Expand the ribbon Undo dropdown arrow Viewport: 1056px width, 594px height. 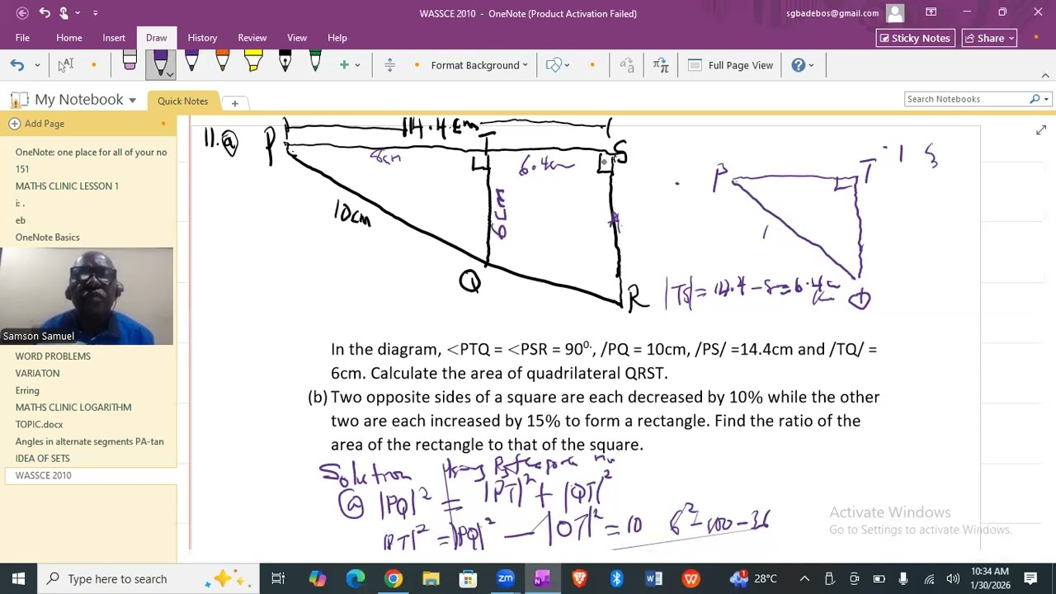[37, 65]
